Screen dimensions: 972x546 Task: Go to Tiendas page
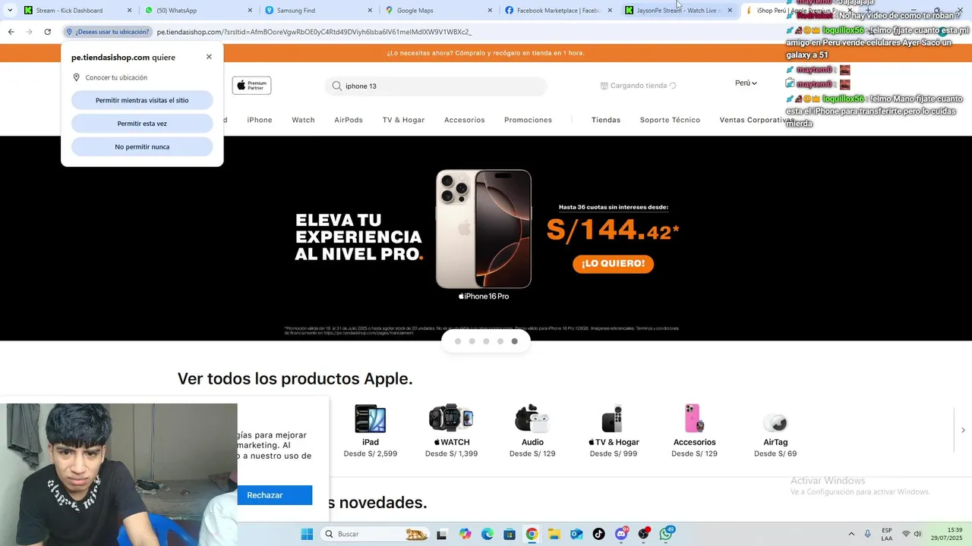(606, 120)
